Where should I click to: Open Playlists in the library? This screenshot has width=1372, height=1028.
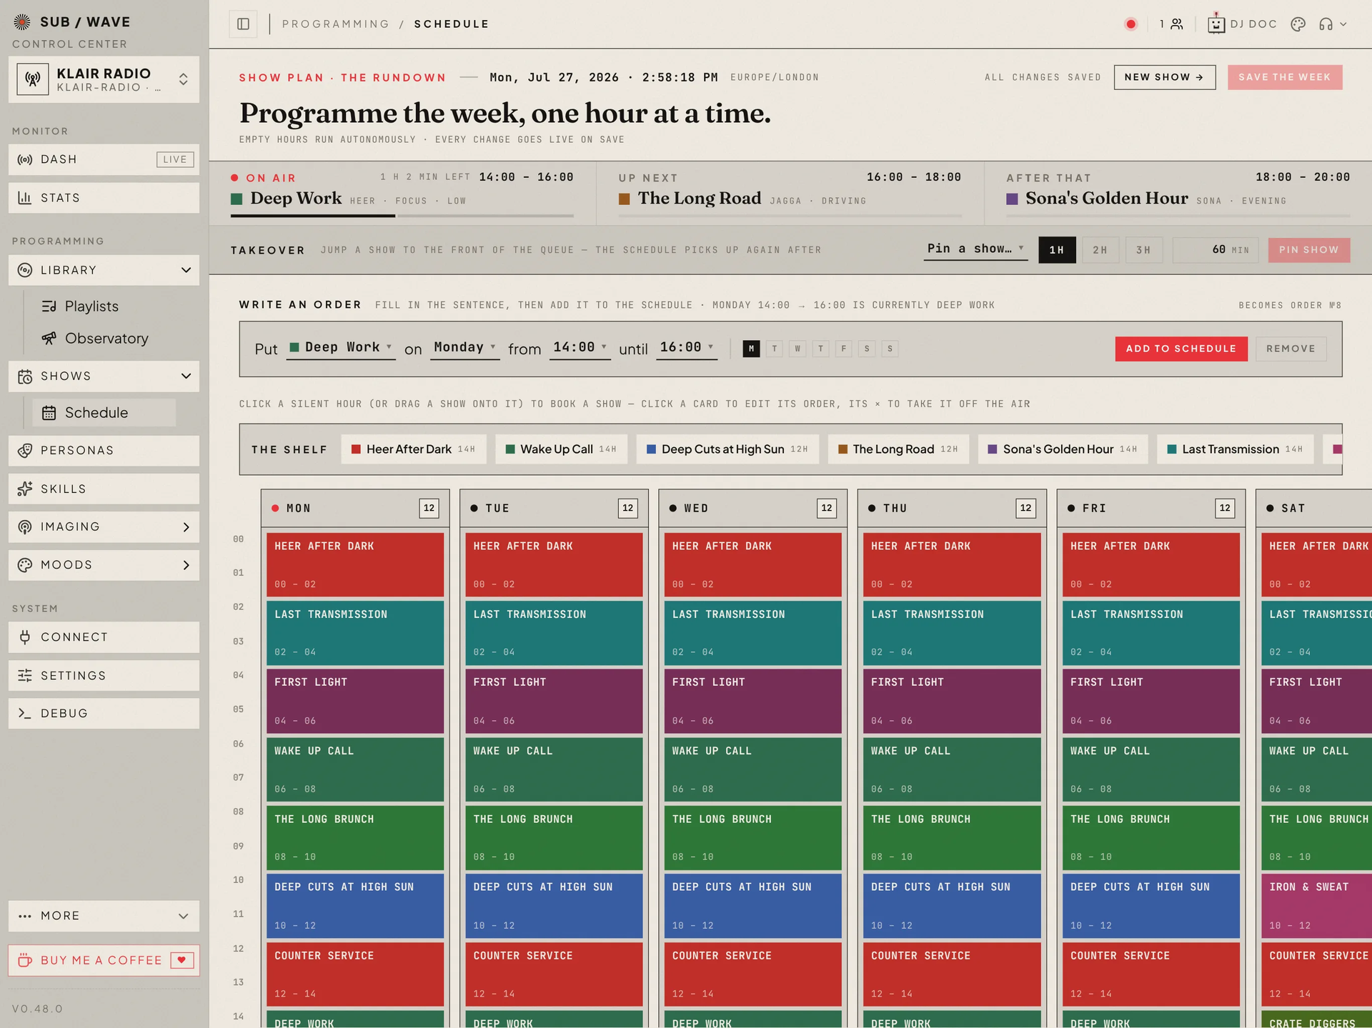click(91, 306)
